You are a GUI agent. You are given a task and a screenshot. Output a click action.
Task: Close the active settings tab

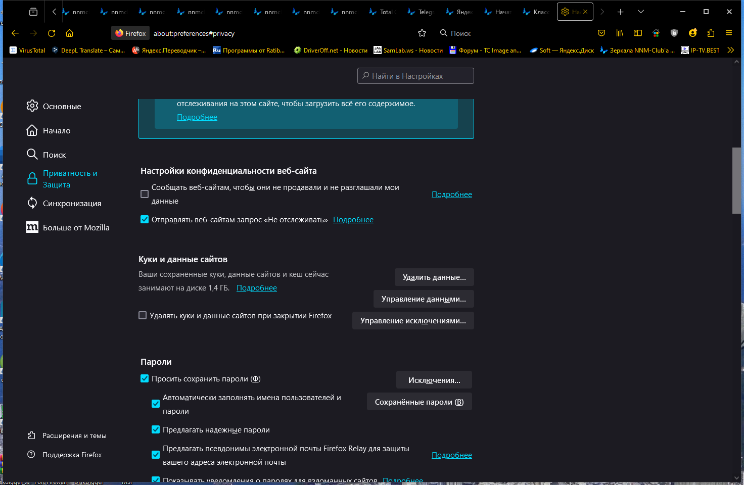(585, 12)
